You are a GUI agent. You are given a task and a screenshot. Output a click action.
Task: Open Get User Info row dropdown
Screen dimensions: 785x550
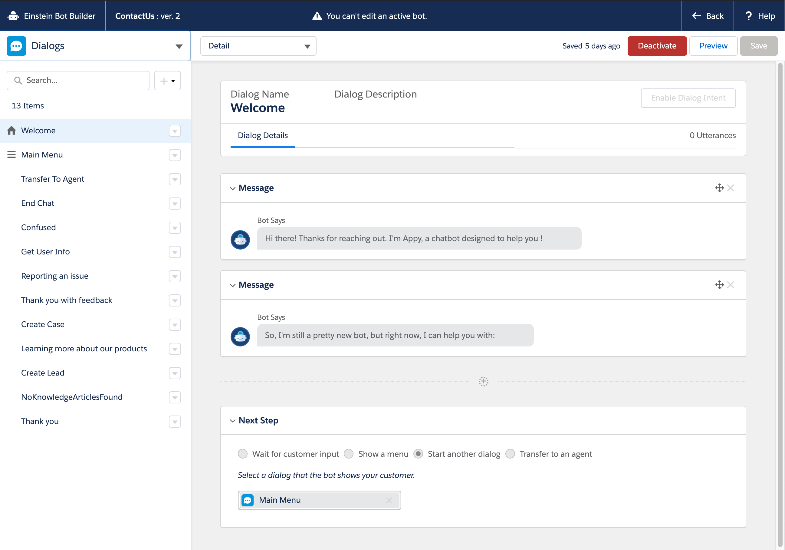[175, 252]
